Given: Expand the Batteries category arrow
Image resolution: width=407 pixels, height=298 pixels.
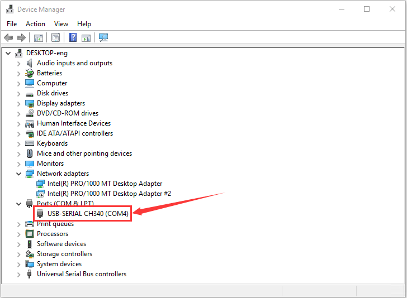Looking at the screenshot, I should (x=18, y=74).
